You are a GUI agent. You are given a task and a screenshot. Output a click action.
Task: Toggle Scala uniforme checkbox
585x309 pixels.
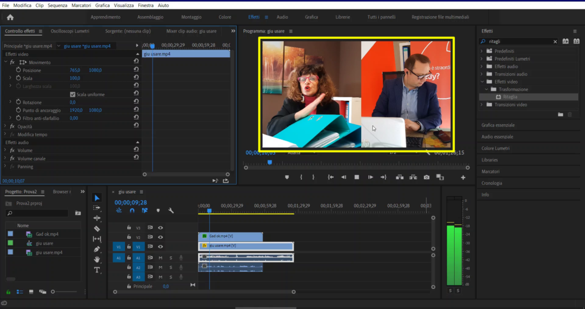[73, 94]
